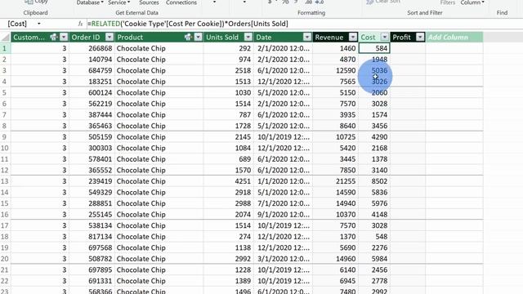This screenshot has height=294, width=523.
Task: Click the Order ID cell 549329
Action: click(x=92, y=193)
